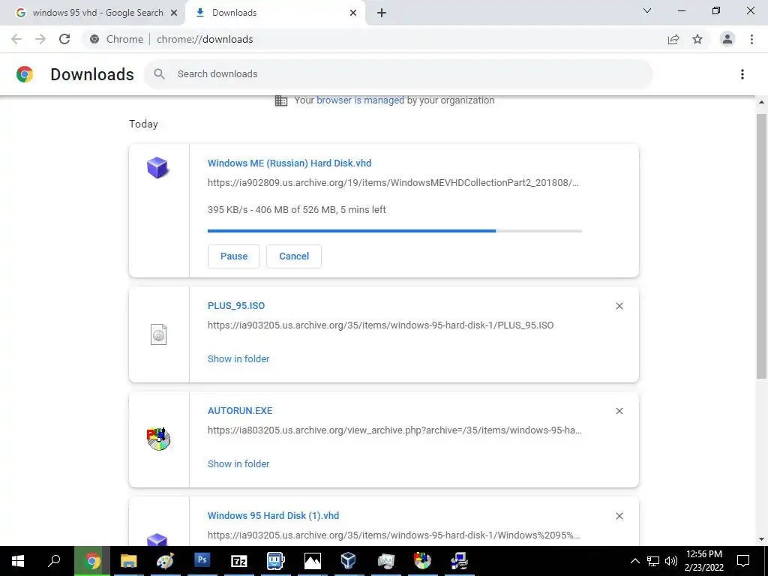Cancel the Windows ME download
Viewport: 768px width, 576px height.
[294, 256]
